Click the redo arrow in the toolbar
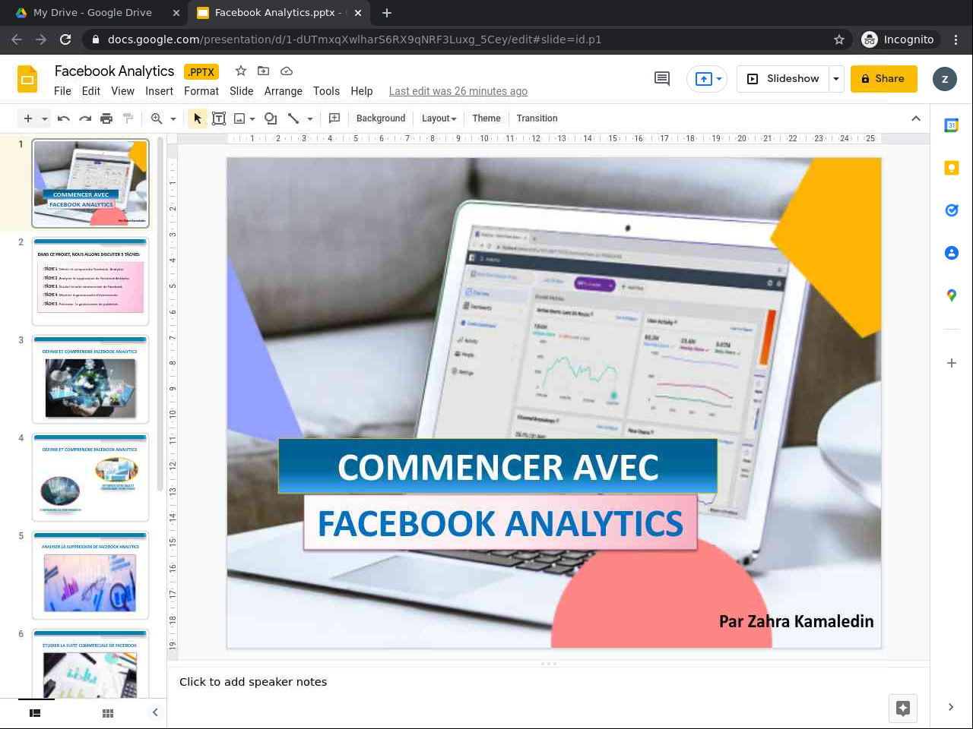The width and height of the screenshot is (973, 729). (x=85, y=118)
